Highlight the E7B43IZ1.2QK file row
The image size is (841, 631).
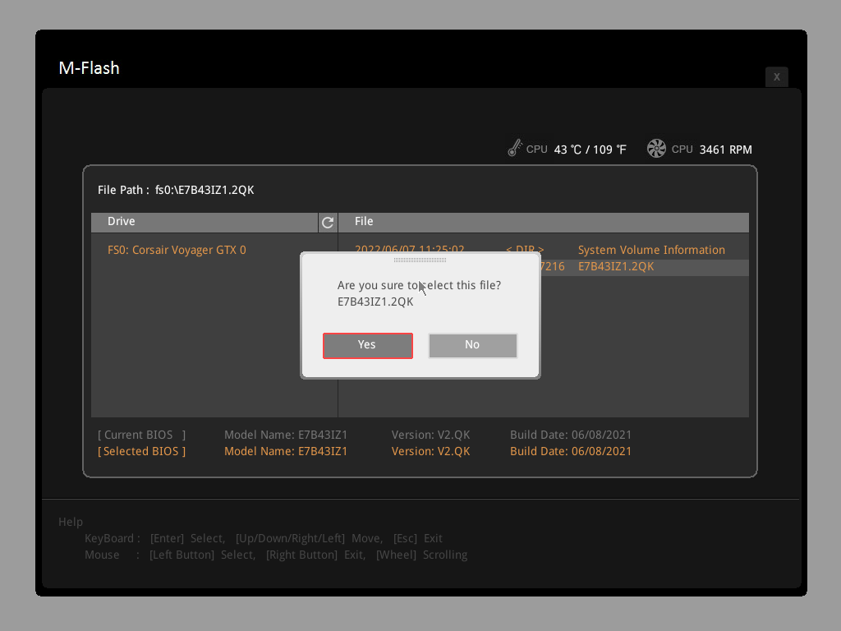(x=616, y=266)
